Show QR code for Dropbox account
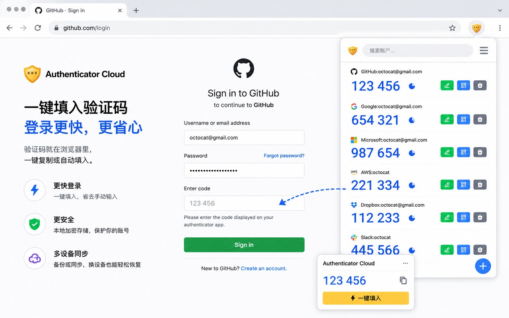The image size is (509, 318). (x=464, y=217)
